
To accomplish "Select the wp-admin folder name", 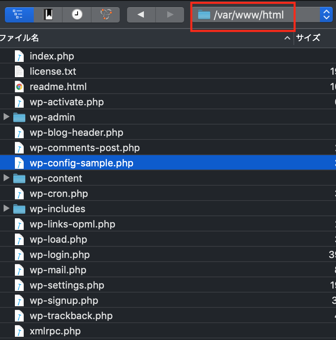I will tap(52, 117).
